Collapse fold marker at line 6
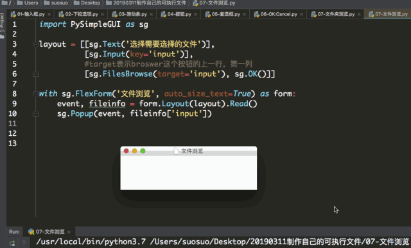Image resolution: width=411 pixels, height=248 pixels. click(36, 74)
